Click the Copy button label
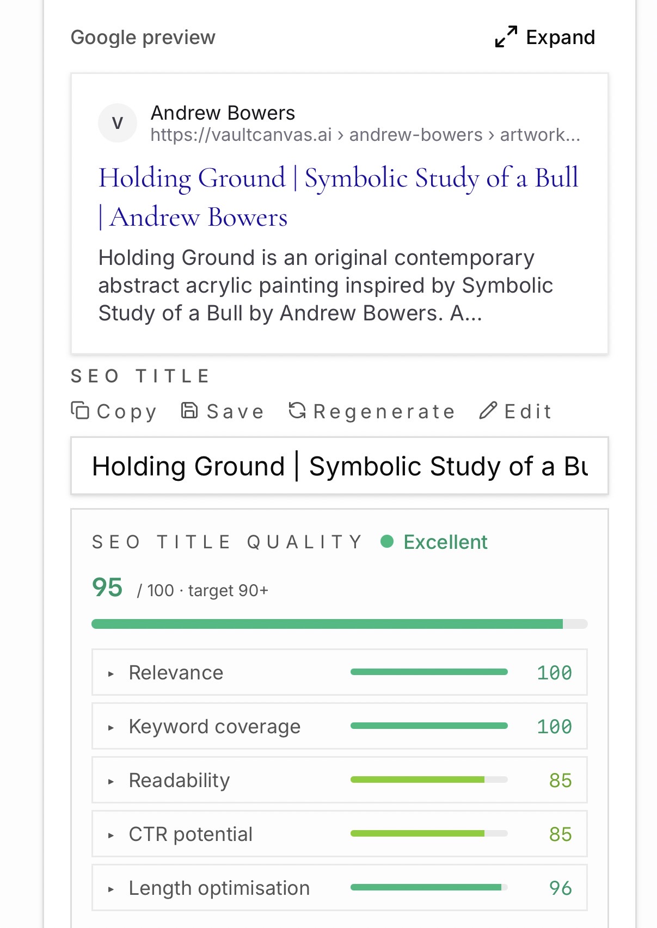Screen dimensions: 657x928 (x=126, y=412)
